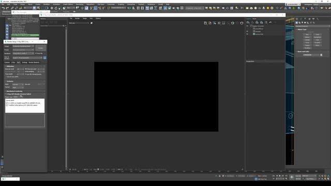Viewport: 331px width, 186px height.
Task: Switch to the Stats tab in the frame buffer
Action: coord(254,19)
